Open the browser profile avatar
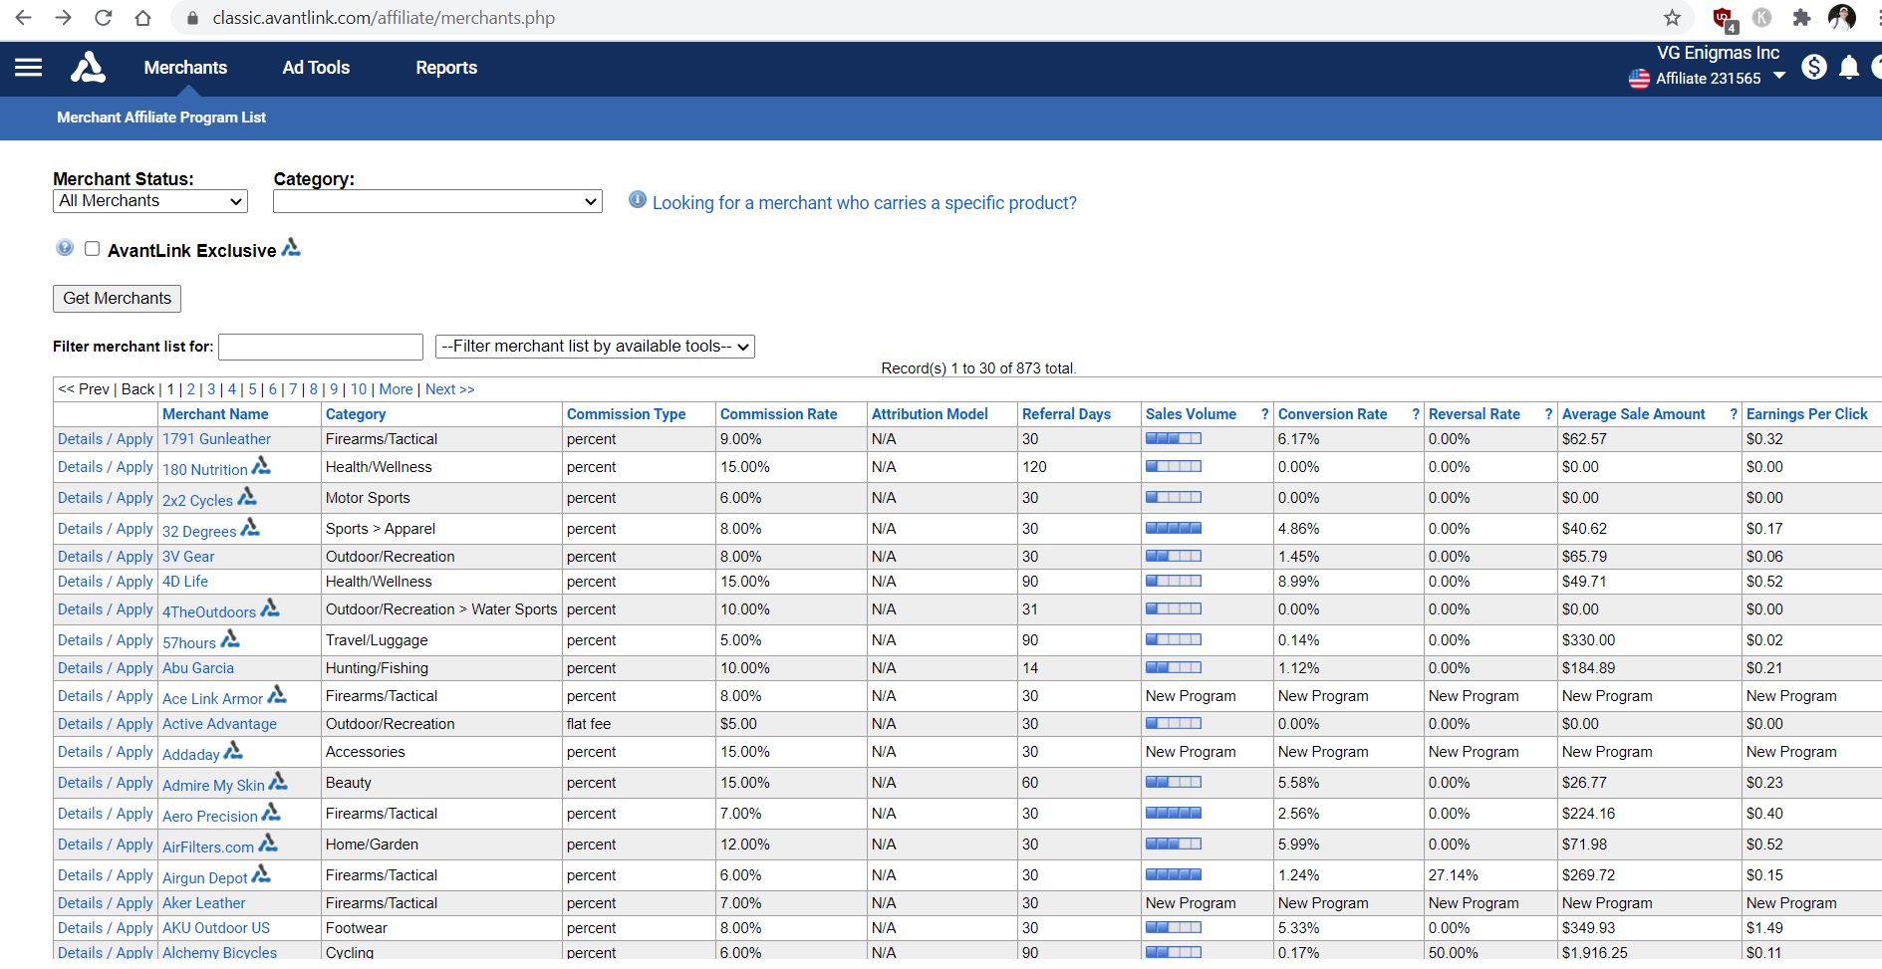Image resolution: width=1882 pixels, height=969 pixels. click(x=1841, y=18)
